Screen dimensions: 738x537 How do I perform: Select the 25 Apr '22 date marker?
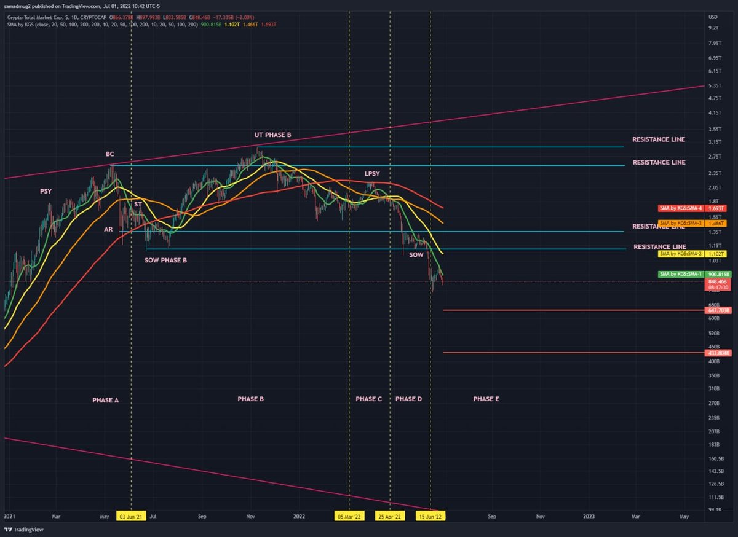coord(391,517)
